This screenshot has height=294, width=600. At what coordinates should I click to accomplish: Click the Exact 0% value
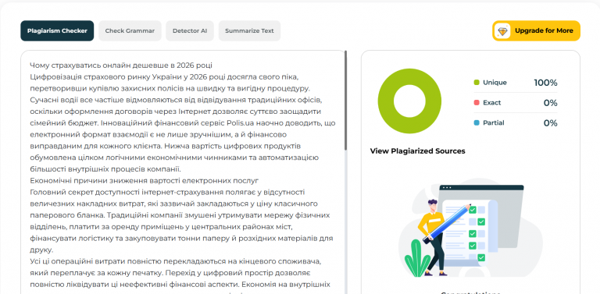pyautogui.click(x=550, y=103)
